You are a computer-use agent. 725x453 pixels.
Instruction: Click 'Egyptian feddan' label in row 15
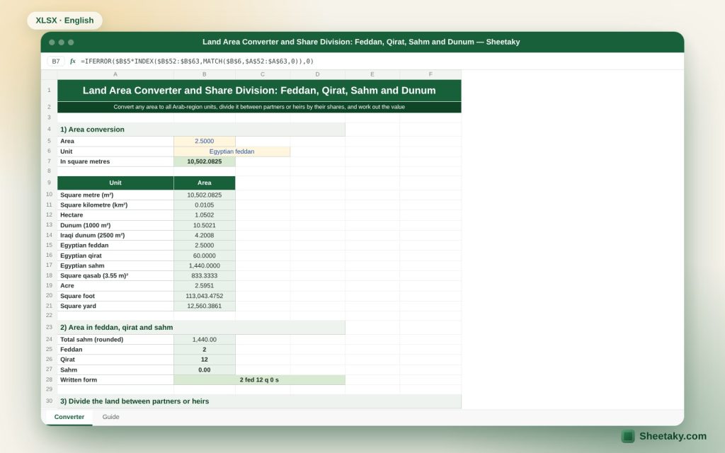115,245
